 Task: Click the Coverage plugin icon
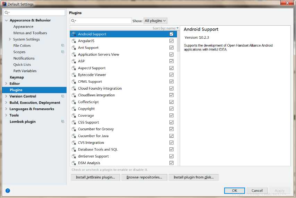coord(74,116)
